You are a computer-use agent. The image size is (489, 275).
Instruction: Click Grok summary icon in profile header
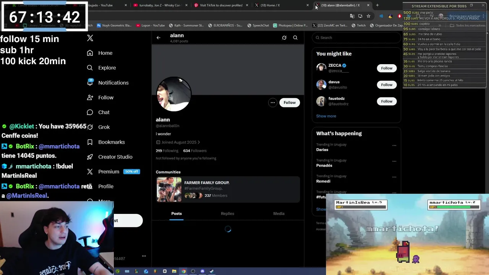coord(284,37)
